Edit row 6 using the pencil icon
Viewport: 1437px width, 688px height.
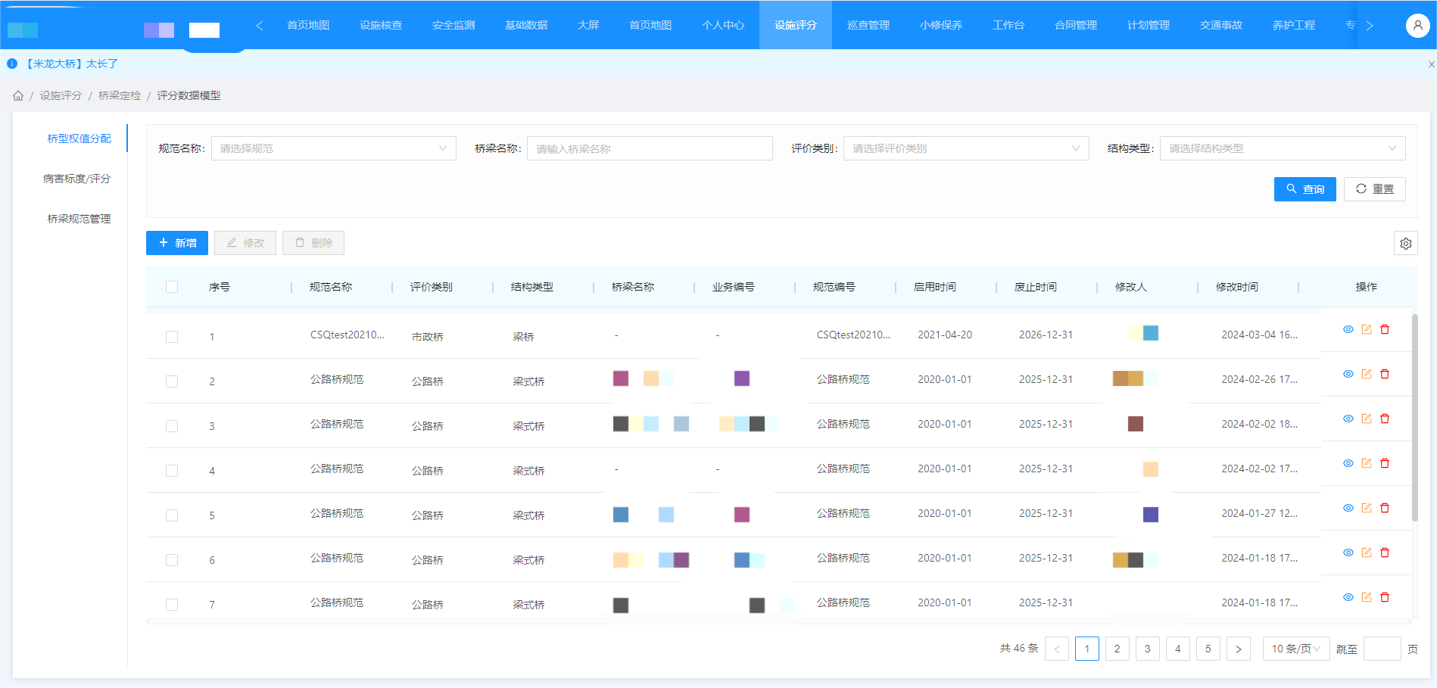[1367, 553]
